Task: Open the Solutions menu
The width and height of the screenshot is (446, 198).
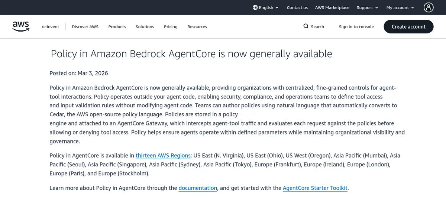Action: pos(145,27)
